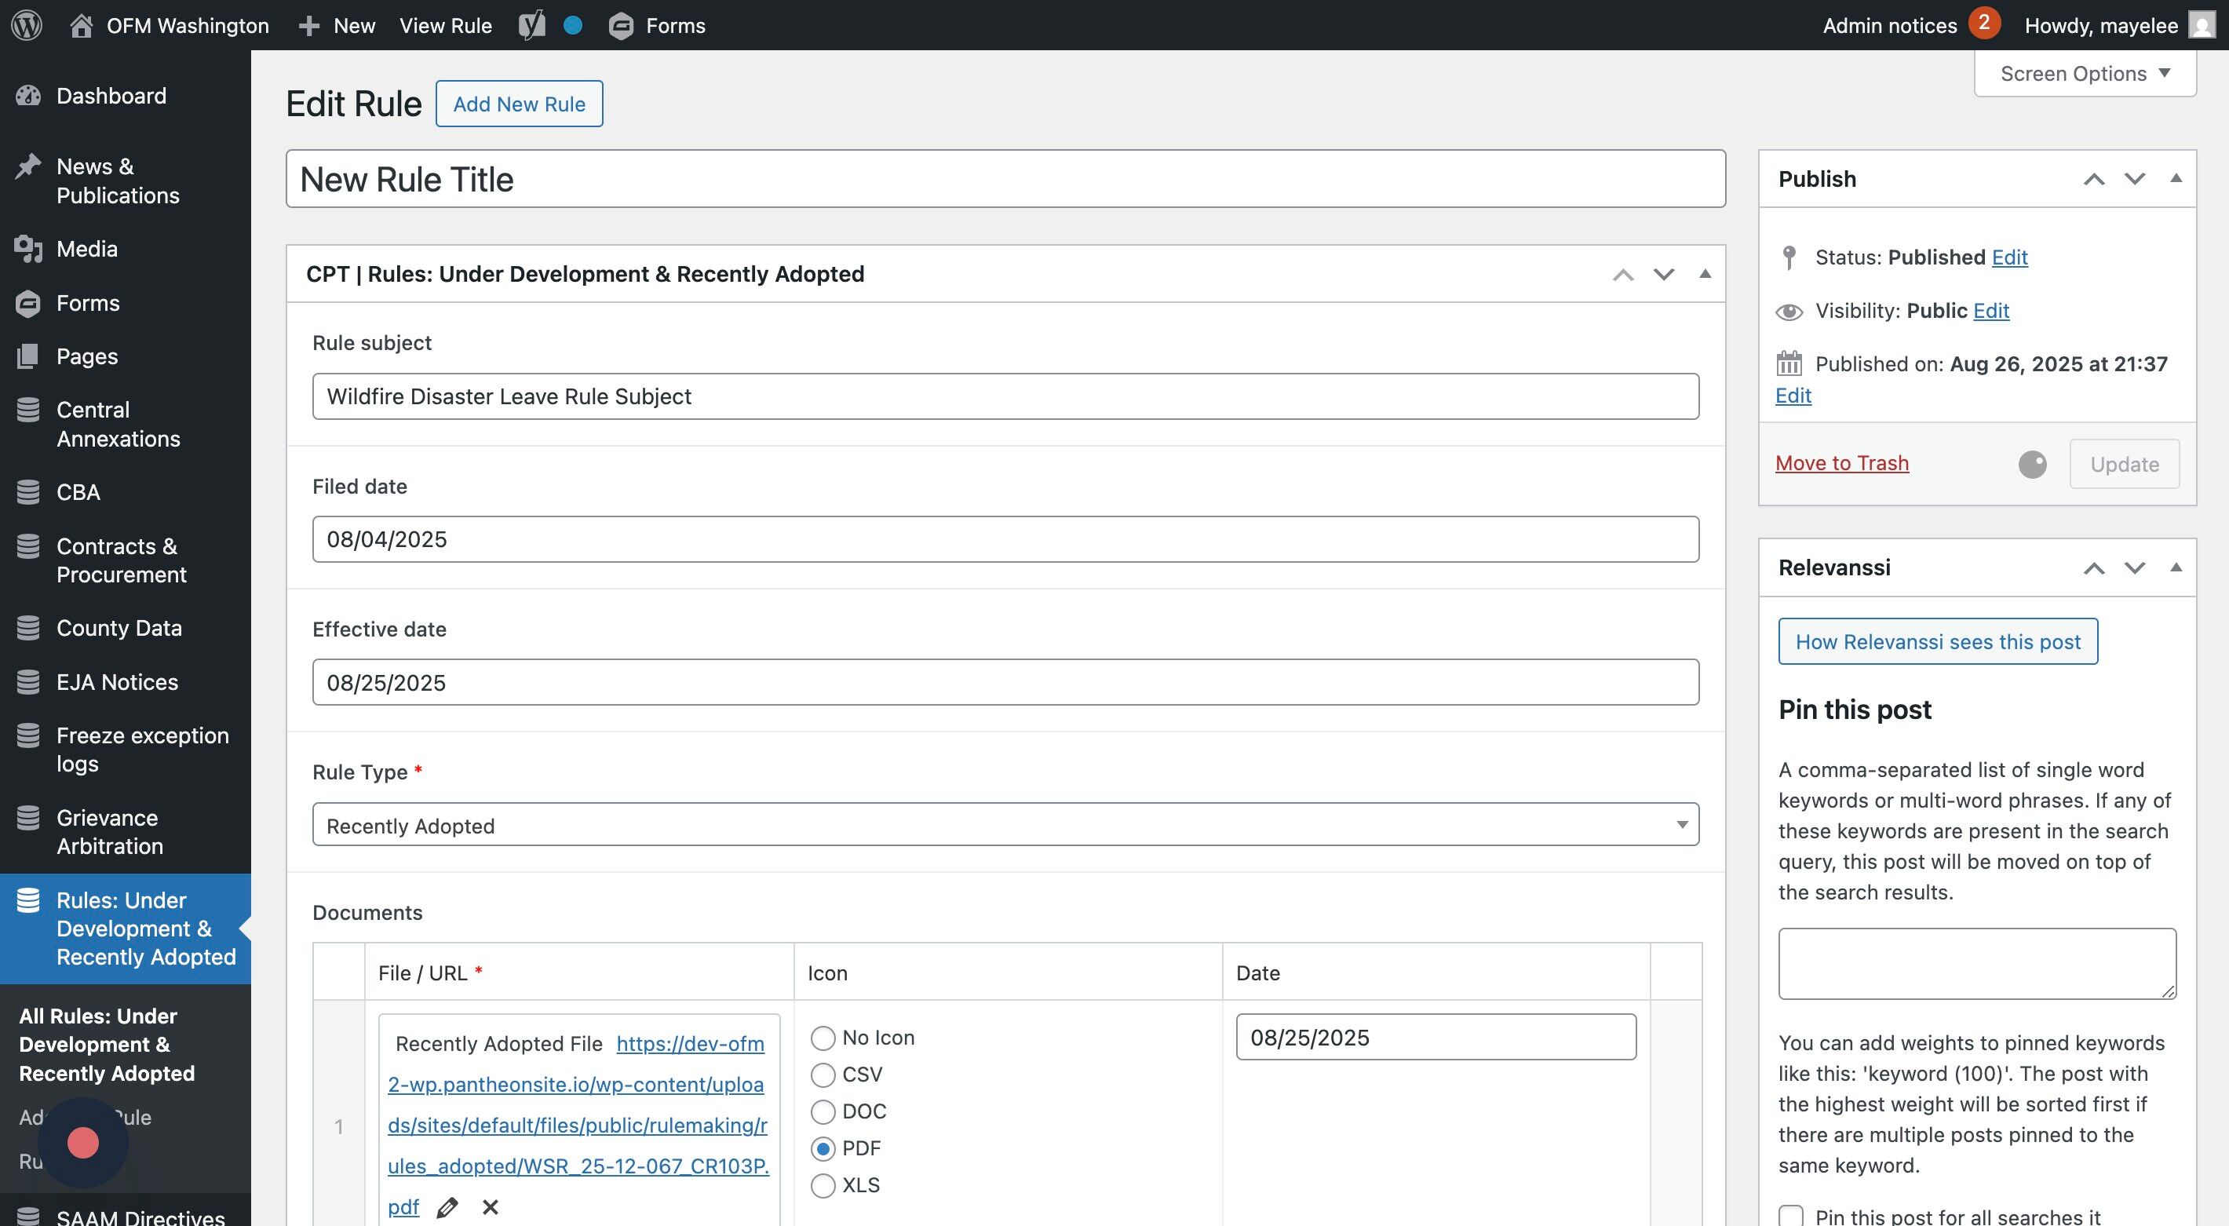This screenshot has width=2229, height=1226.
Task: Choose the CSV icon radio button
Action: pyautogui.click(x=823, y=1075)
